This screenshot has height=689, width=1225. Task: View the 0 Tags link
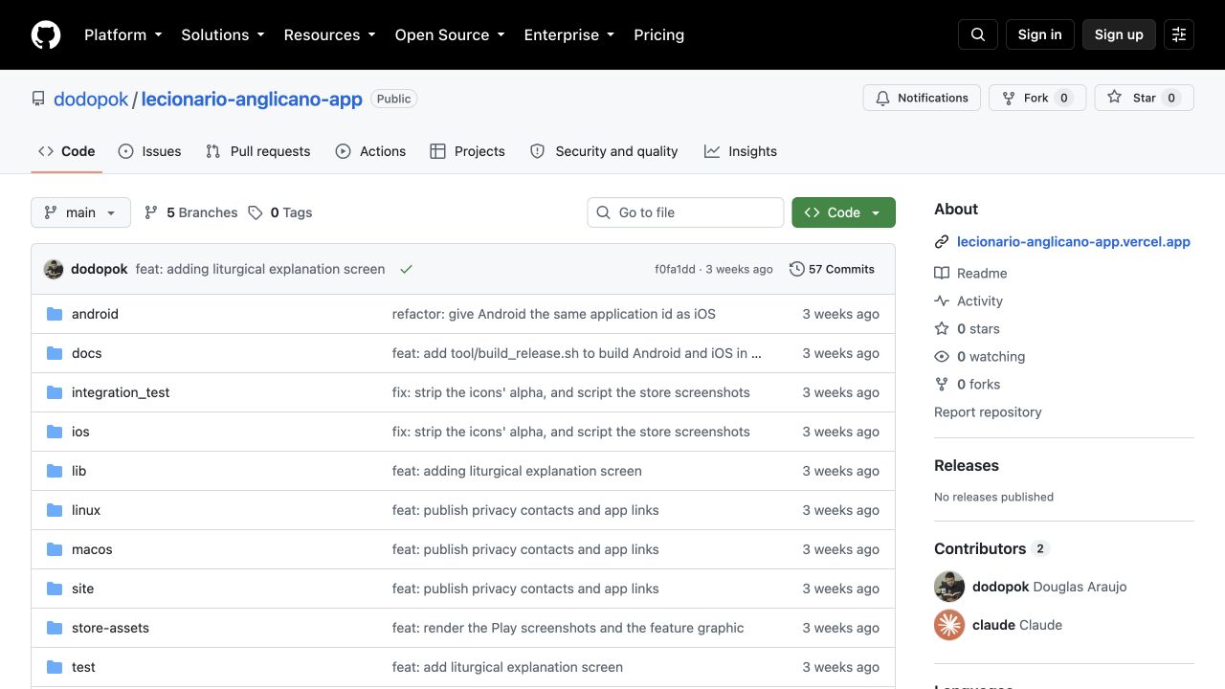click(x=280, y=212)
